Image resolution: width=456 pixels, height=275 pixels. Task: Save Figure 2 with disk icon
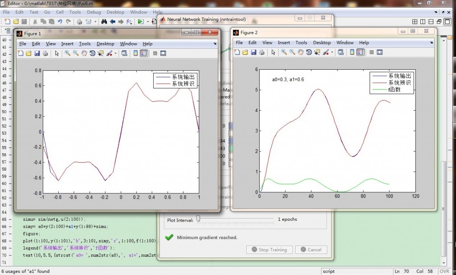[x=253, y=52]
